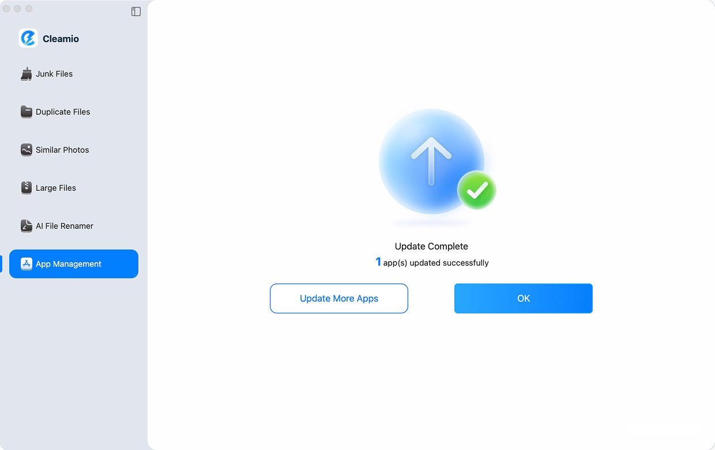The image size is (715, 450).
Task: Confirm update completion with OK
Action: click(x=523, y=298)
